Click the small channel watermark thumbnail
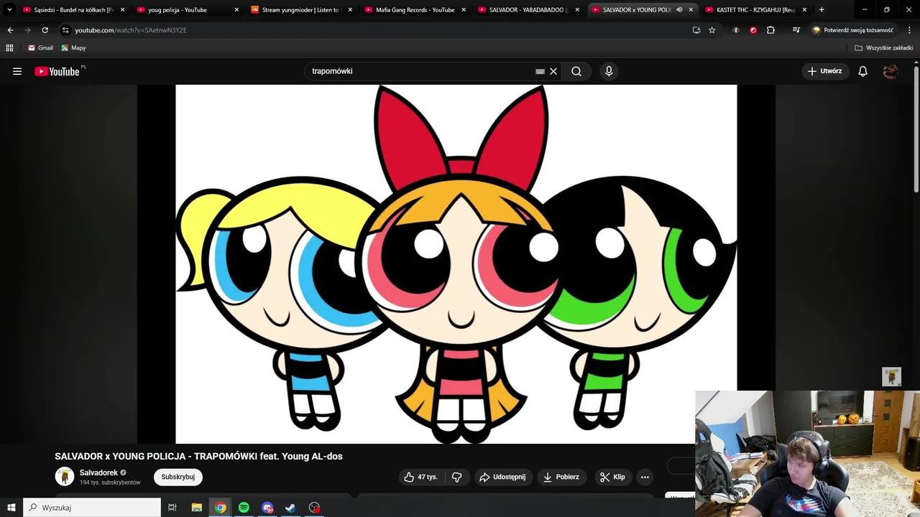 (891, 377)
